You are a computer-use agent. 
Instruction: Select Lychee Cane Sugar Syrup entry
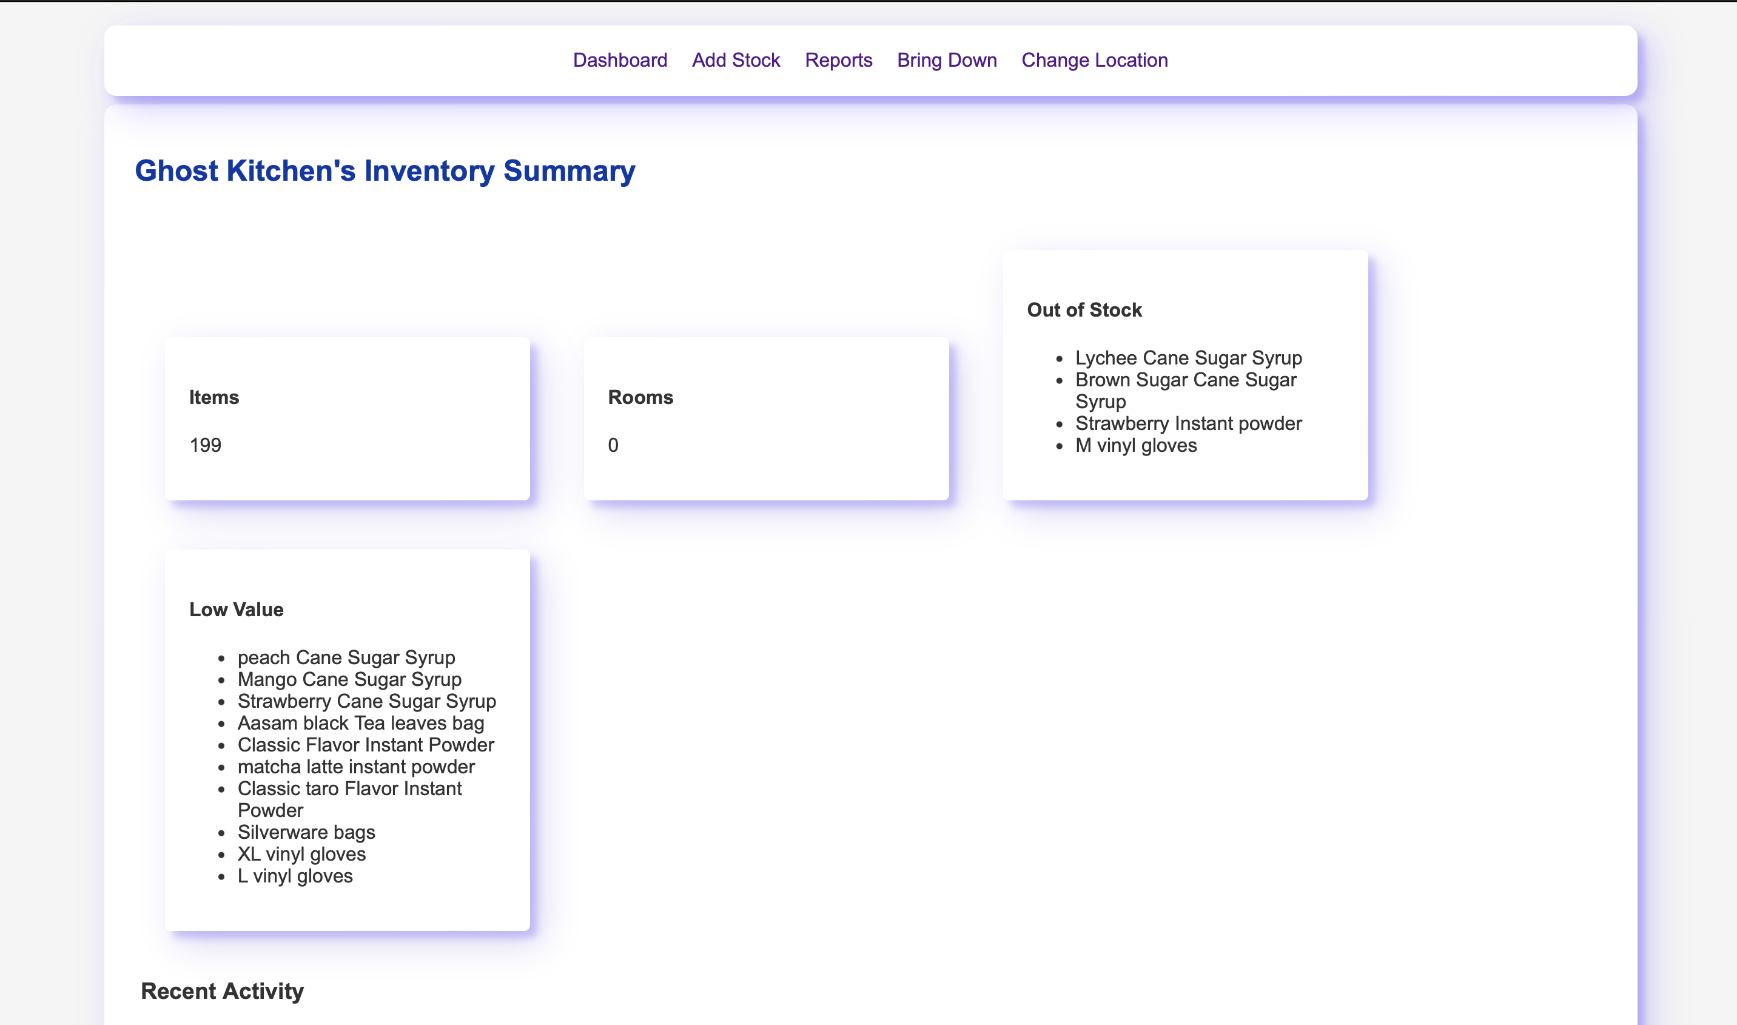pyautogui.click(x=1188, y=358)
